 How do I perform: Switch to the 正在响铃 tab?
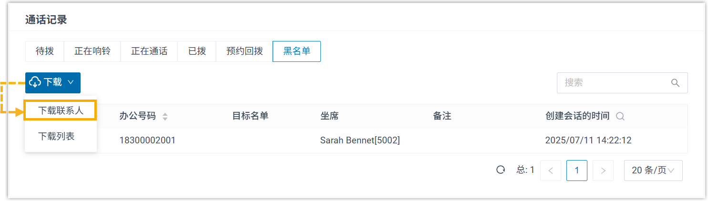point(92,51)
